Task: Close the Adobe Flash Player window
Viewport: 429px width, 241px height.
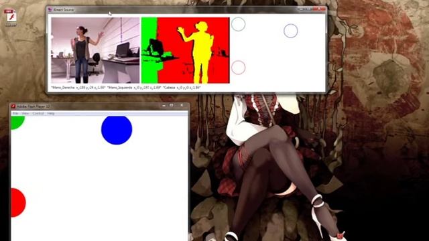Action: pyautogui.click(x=182, y=106)
